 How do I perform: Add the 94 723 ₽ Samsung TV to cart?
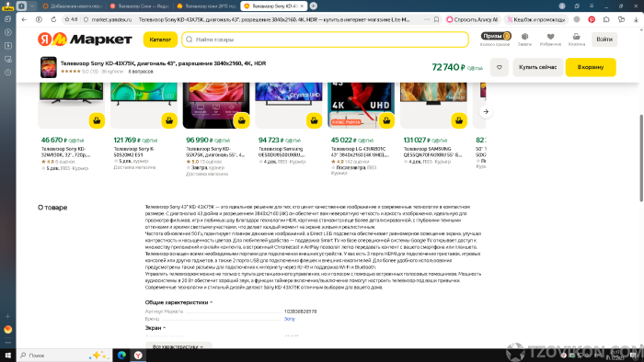315,120
